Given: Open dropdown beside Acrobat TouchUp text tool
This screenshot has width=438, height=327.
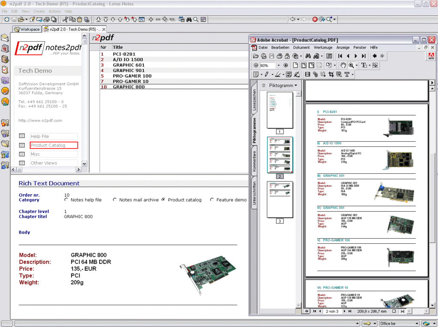Looking at the screenshot, I should [x=352, y=75].
